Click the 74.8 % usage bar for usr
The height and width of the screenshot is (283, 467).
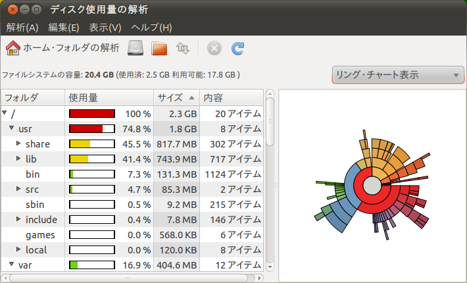coord(92,129)
